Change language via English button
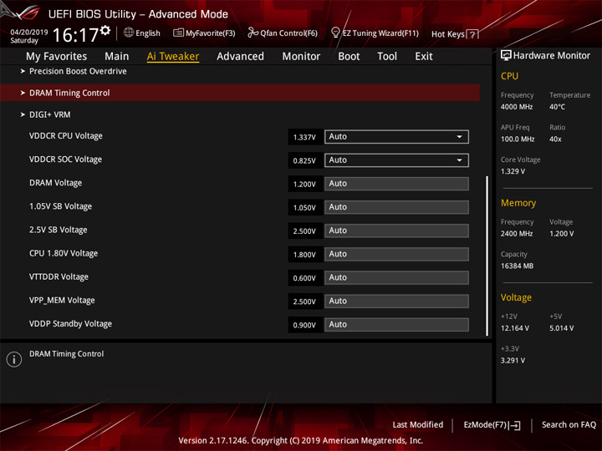 (x=142, y=33)
